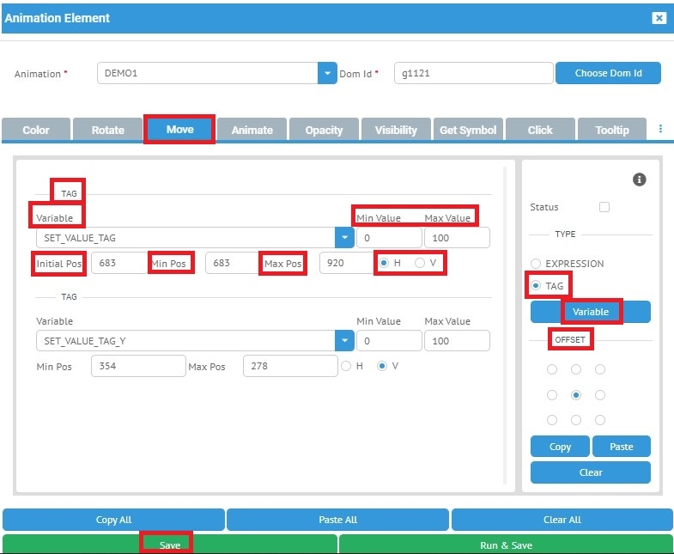
Task: Click the Dom Id input field
Action: tap(473, 73)
